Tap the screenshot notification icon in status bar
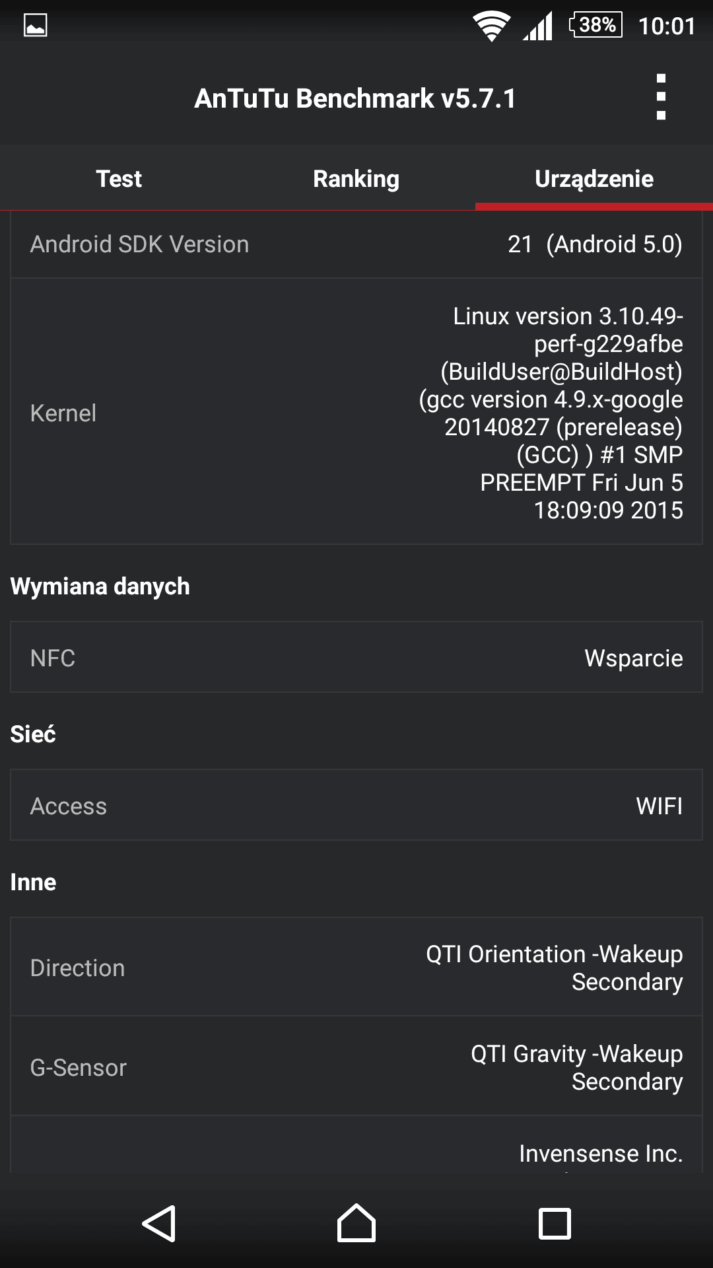This screenshot has height=1268, width=713. pyautogui.click(x=36, y=26)
